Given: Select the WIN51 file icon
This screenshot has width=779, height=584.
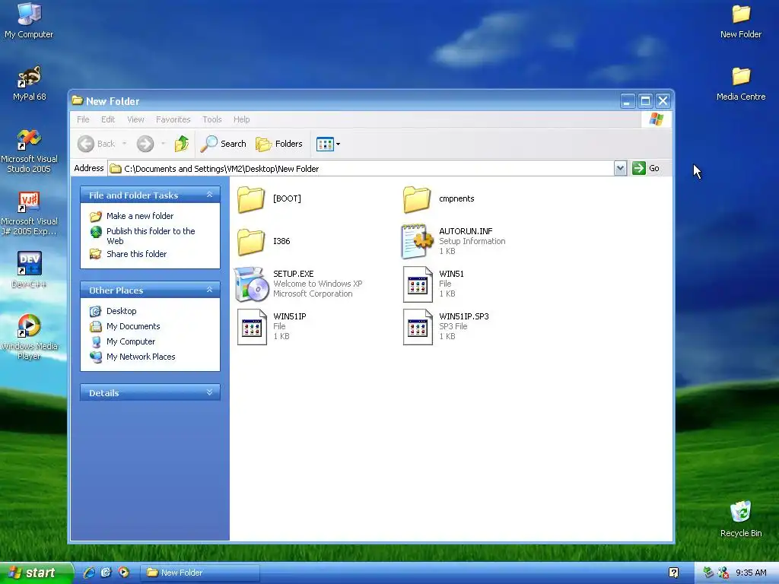Looking at the screenshot, I should pyautogui.click(x=418, y=284).
